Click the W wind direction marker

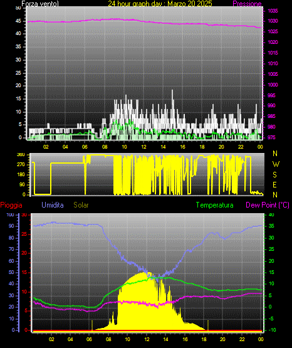point(276,164)
